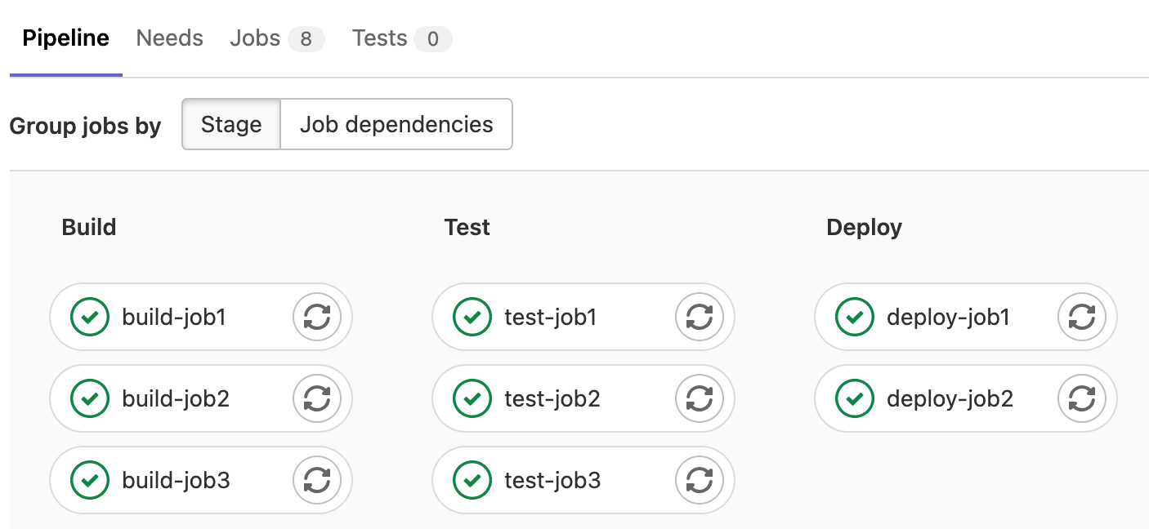Retry the test-job2 job
Image resolution: width=1149 pixels, height=529 pixels.
(x=700, y=398)
